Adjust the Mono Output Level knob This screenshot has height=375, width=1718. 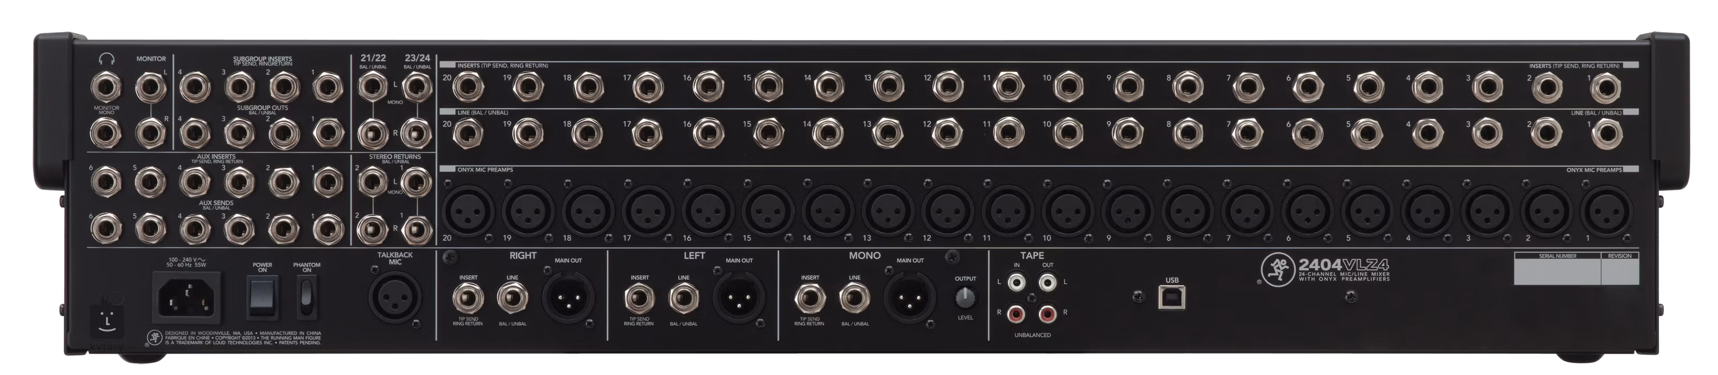click(965, 298)
